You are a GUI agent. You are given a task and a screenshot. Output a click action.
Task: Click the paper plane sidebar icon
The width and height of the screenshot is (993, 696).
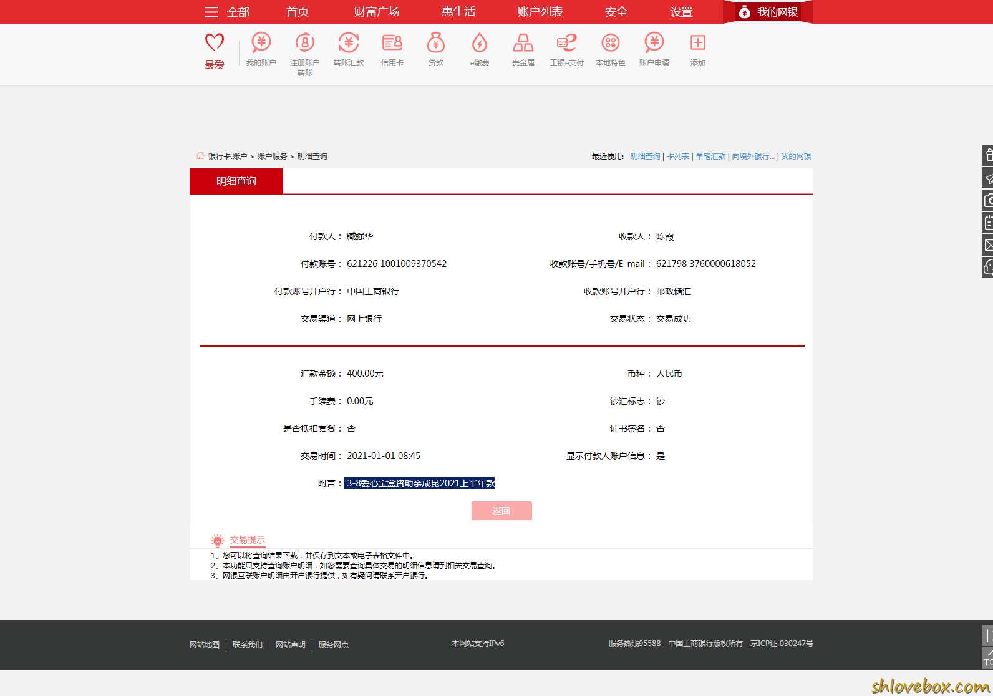tap(988, 178)
